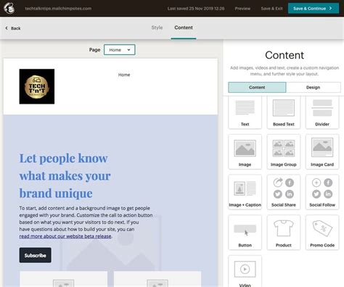Screen dimensions: 344x287
Task: Click the Tech T'n'T logo thumbnail
Action: [x=37, y=86]
